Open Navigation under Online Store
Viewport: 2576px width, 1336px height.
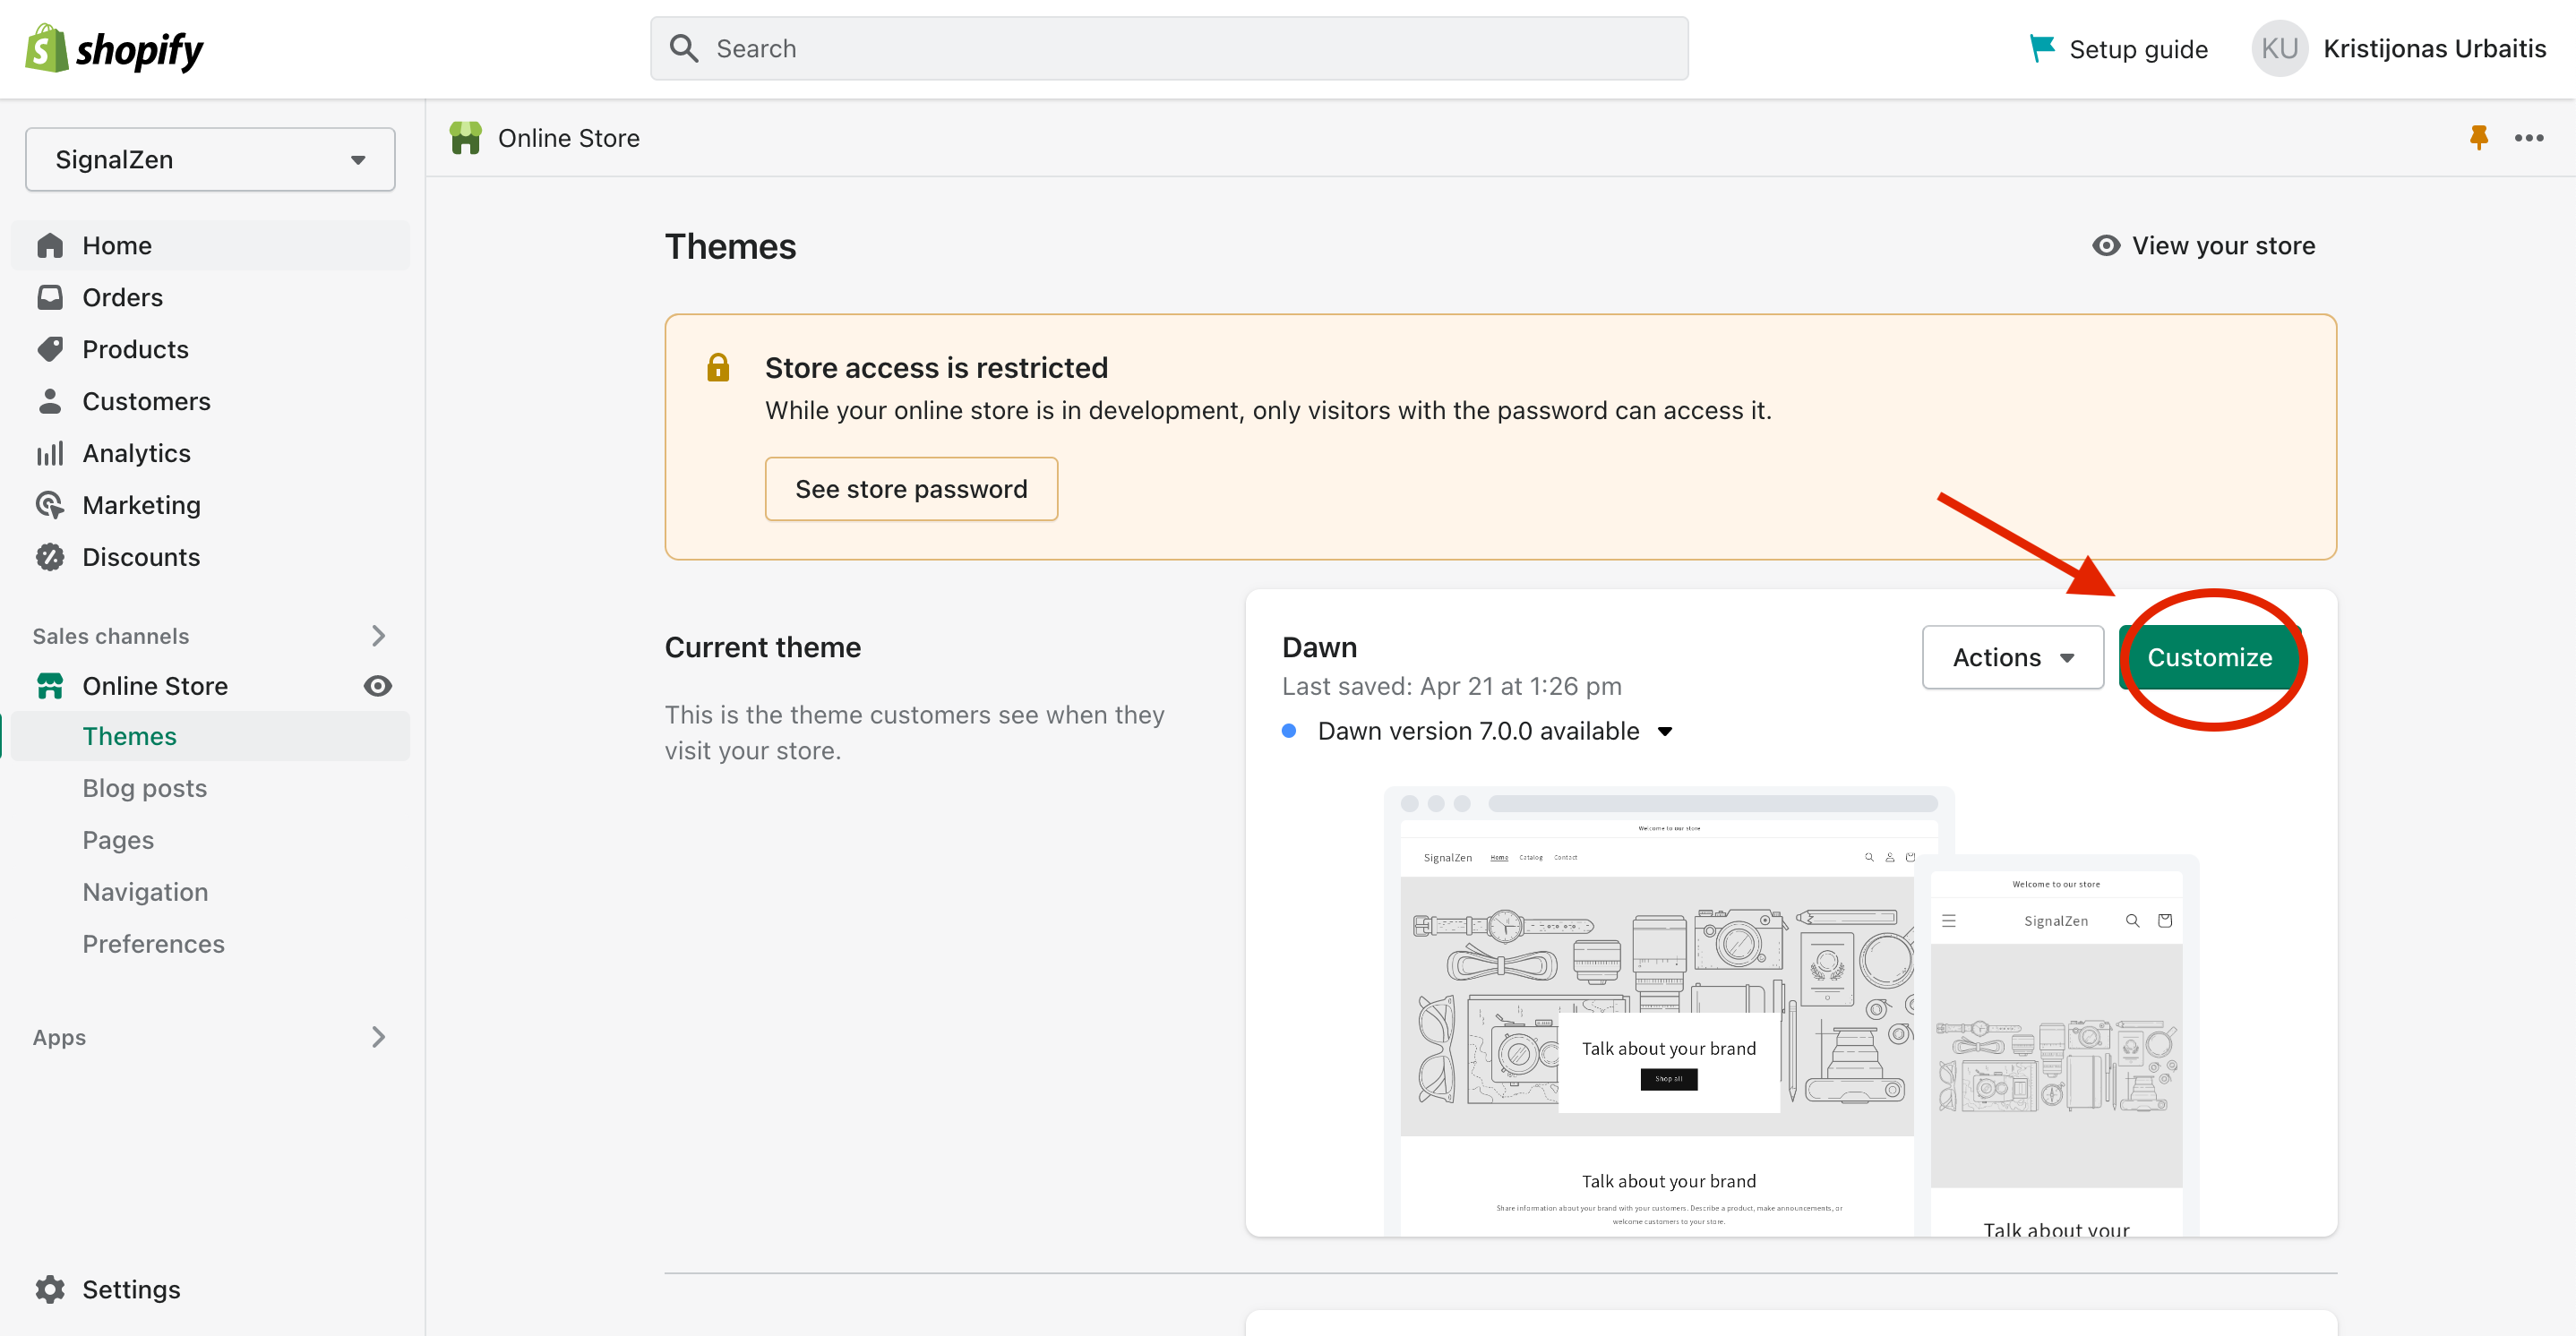pyautogui.click(x=145, y=891)
